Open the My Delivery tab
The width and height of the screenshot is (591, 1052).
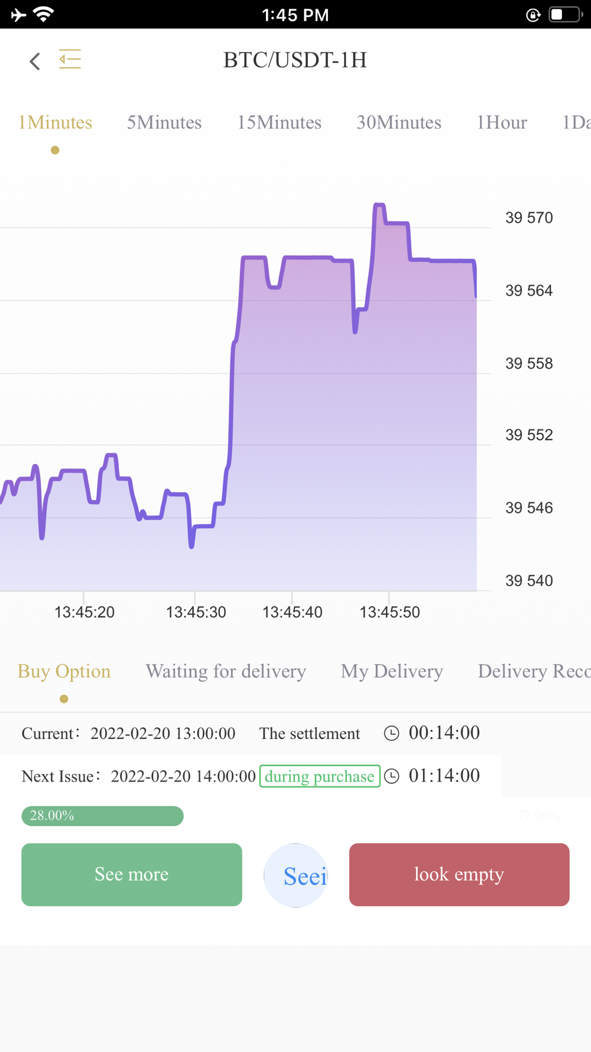tap(392, 672)
